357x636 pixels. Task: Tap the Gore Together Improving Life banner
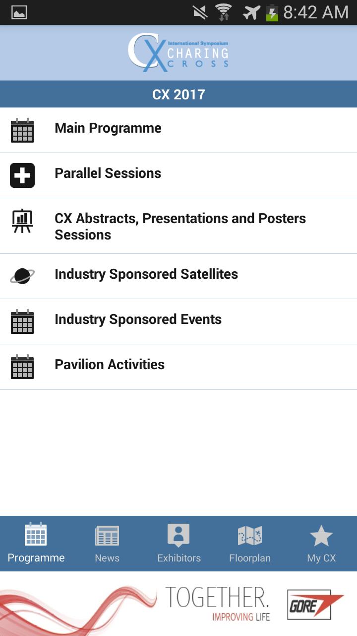click(178, 604)
